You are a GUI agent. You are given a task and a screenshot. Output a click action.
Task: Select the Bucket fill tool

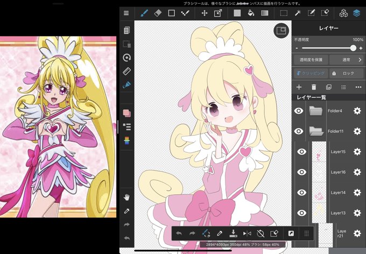[251, 13]
